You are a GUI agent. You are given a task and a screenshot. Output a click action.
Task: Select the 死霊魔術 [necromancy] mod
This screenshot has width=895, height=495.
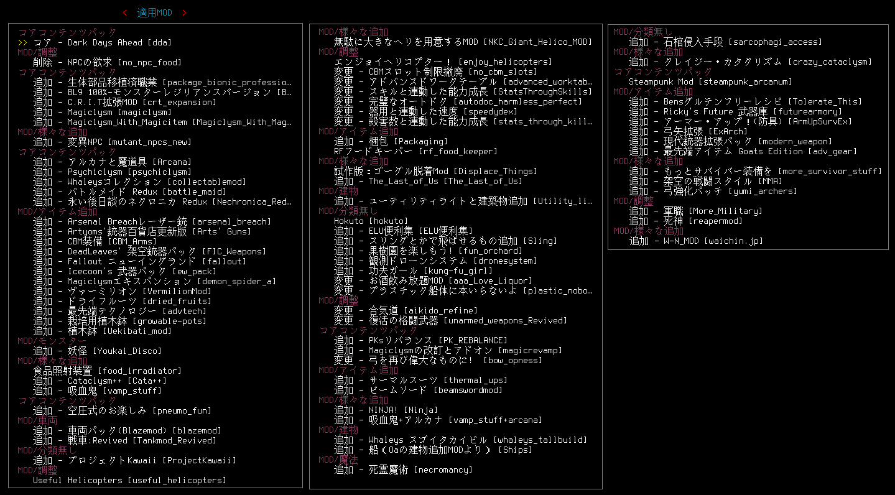[403, 470]
